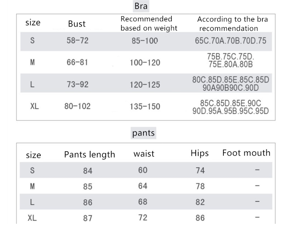
Task: Select the bust value 58-72
Action: pyautogui.click(x=78, y=41)
